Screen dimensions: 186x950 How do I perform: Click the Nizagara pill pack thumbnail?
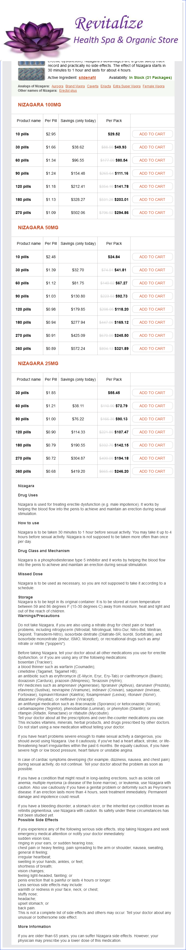pyautogui.click(x=32, y=73)
